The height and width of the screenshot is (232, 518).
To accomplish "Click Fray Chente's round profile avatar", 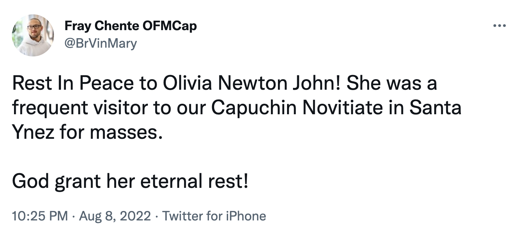I will click(x=33, y=35).
